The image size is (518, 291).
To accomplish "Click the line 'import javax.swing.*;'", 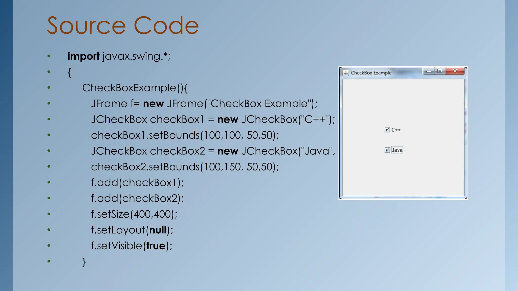I will point(119,56).
